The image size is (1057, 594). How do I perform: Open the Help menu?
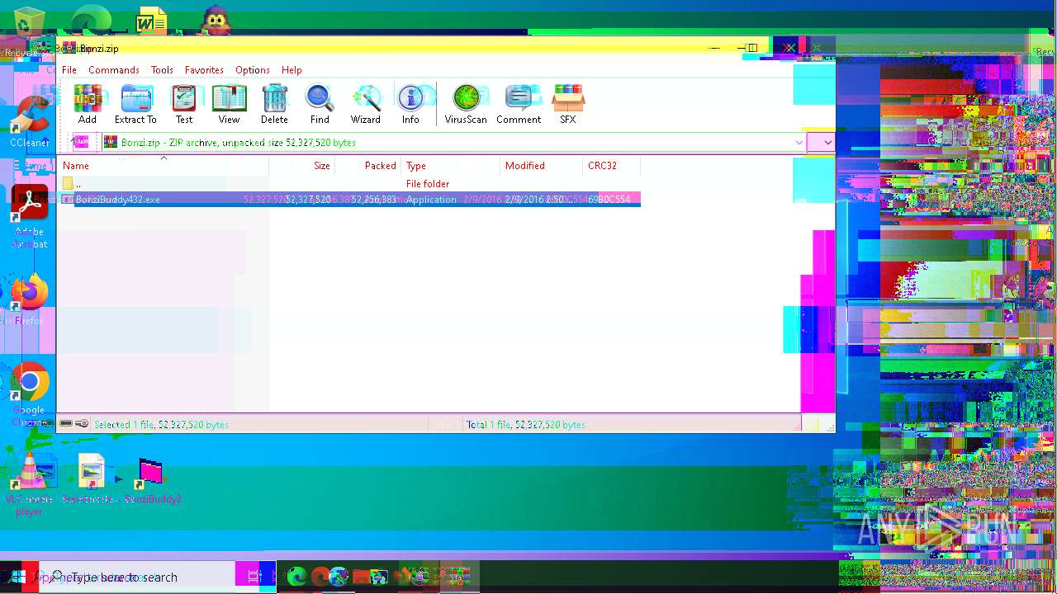[x=292, y=70]
